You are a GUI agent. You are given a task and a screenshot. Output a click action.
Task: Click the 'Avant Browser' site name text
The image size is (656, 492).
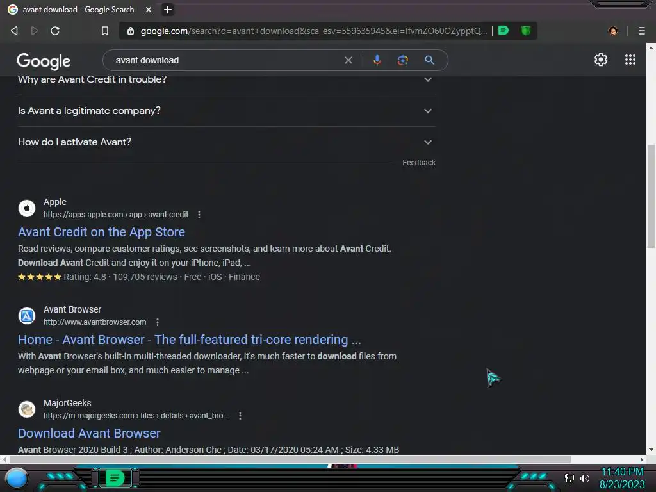pyautogui.click(x=72, y=309)
